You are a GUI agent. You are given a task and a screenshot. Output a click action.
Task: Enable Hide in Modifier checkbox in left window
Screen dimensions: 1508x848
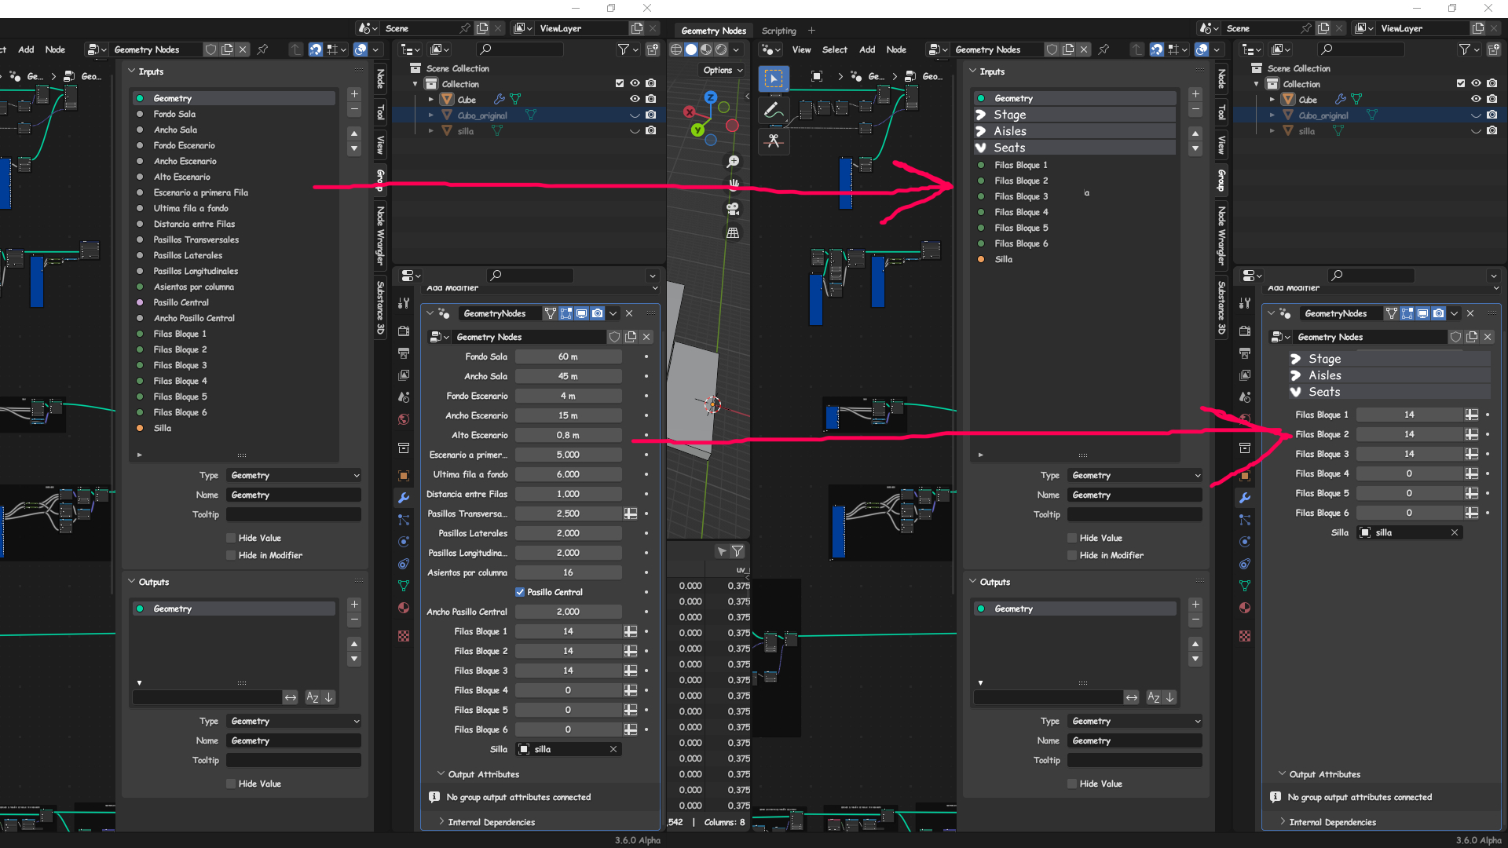pyautogui.click(x=231, y=555)
